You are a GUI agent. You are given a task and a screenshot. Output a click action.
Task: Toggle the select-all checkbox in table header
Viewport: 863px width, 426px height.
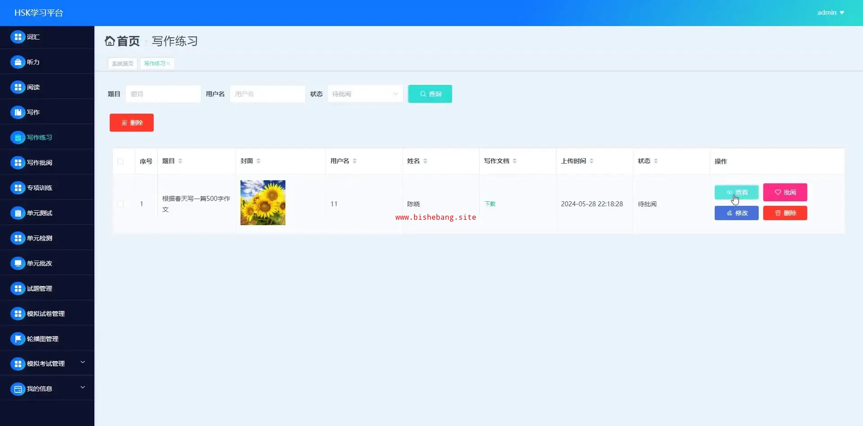click(x=120, y=161)
